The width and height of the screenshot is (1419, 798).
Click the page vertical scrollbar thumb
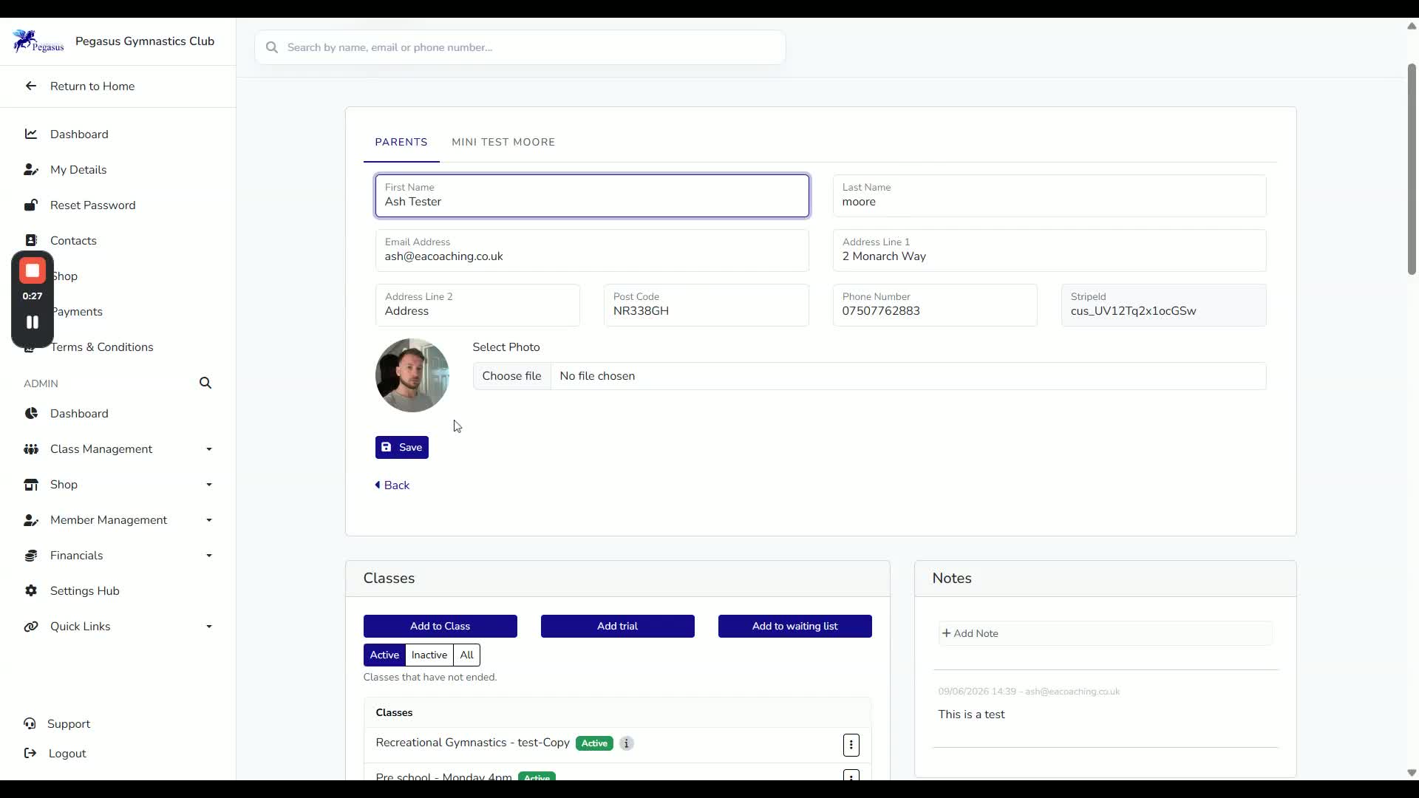1412,168
